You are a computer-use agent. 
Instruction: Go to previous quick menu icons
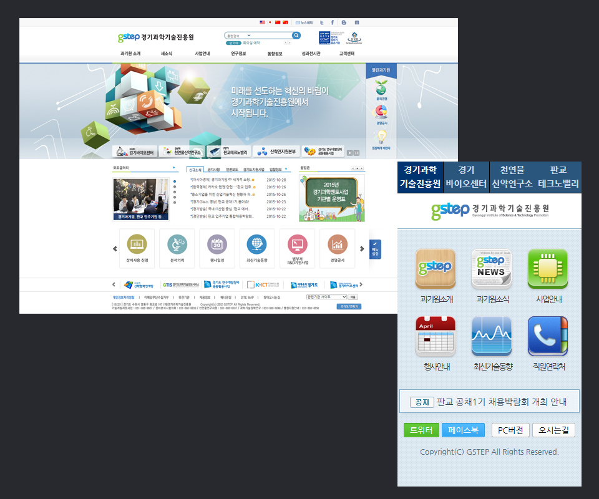115,249
